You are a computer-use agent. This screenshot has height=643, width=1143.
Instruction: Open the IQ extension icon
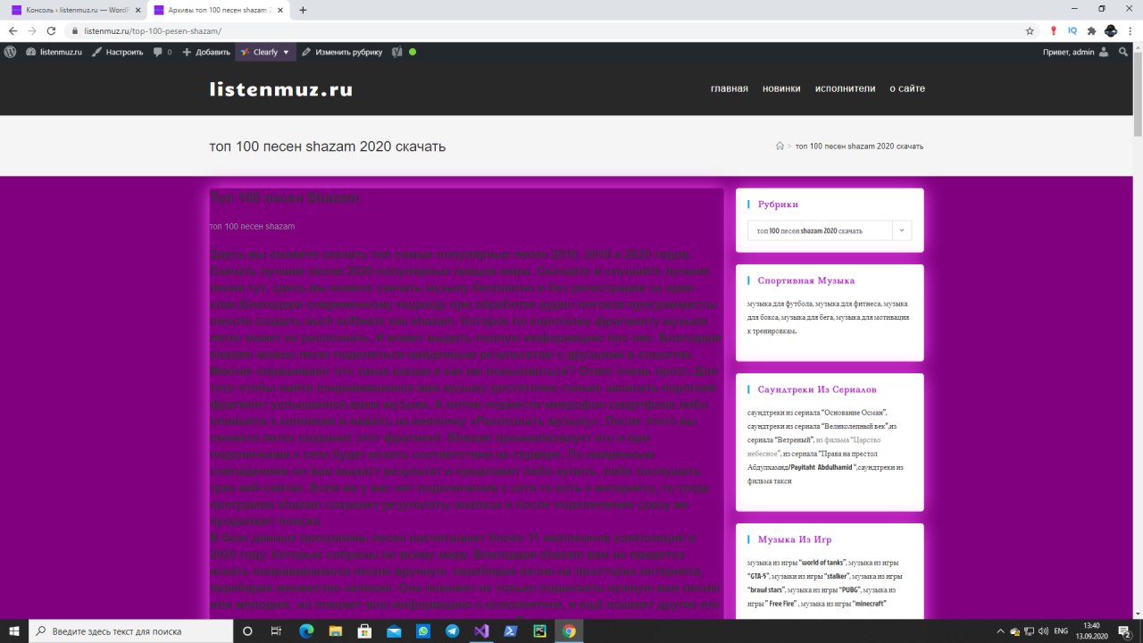click(1072, 30)
